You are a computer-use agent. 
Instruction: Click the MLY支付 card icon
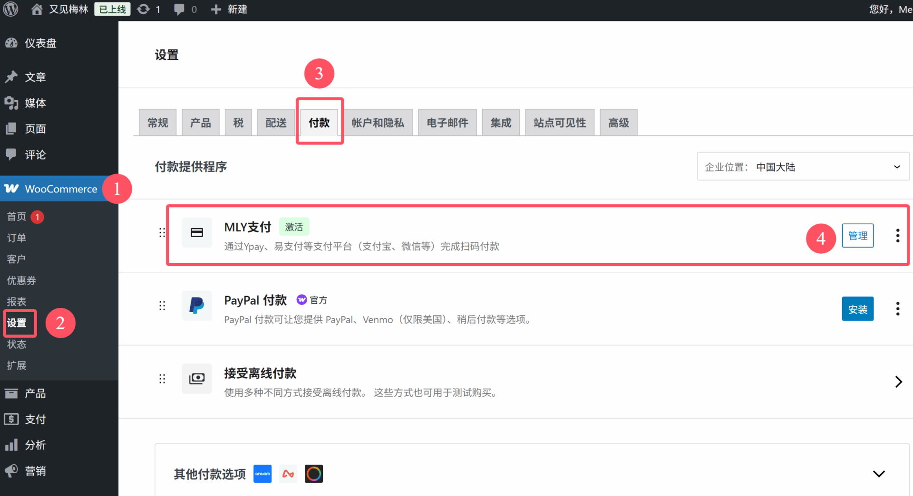[197, 232]
